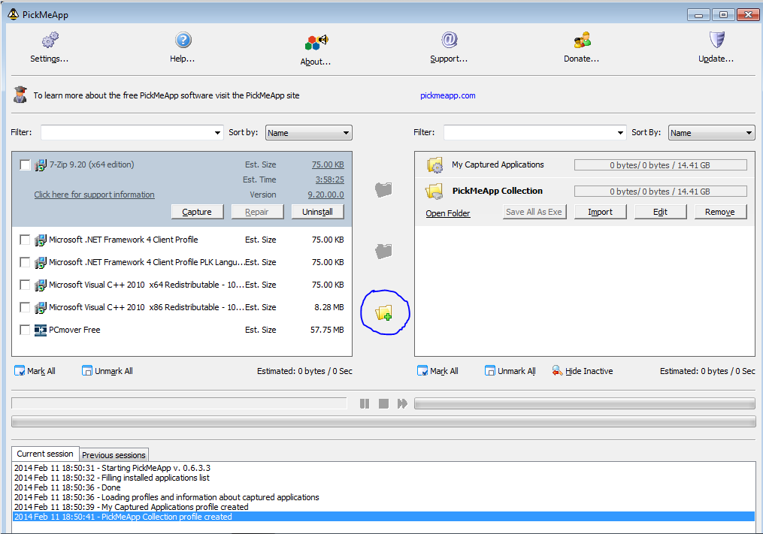The width and height of the screenshot is (763, 534).
Task: Open the Settings gear icon
Action: 50,40
